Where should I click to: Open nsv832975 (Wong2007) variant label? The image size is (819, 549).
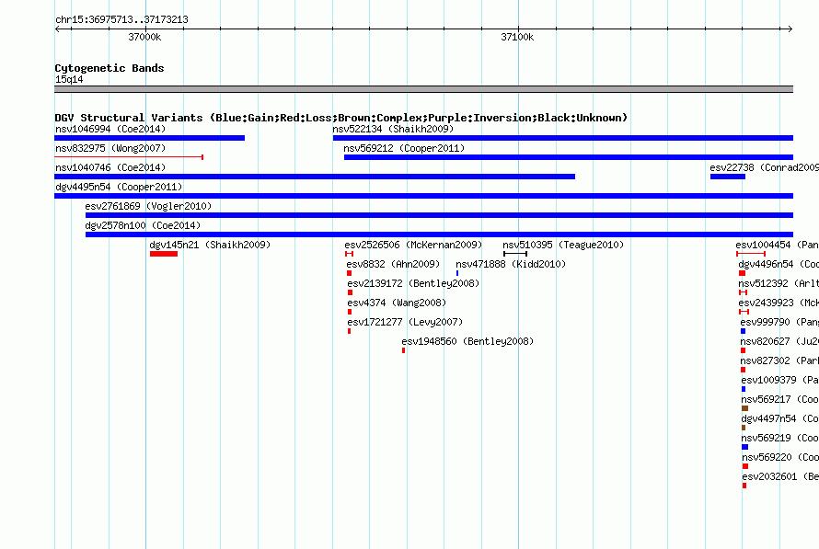(x=110, y=148)
